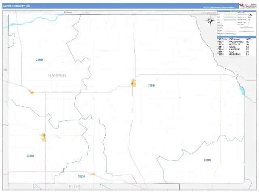Click the D6 location code for May
Image resolution: width=259 pixels, height=194 pixels.
click(x=247, y=52)
